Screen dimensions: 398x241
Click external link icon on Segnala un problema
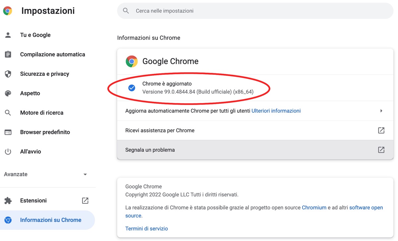[x=381, y=150]
